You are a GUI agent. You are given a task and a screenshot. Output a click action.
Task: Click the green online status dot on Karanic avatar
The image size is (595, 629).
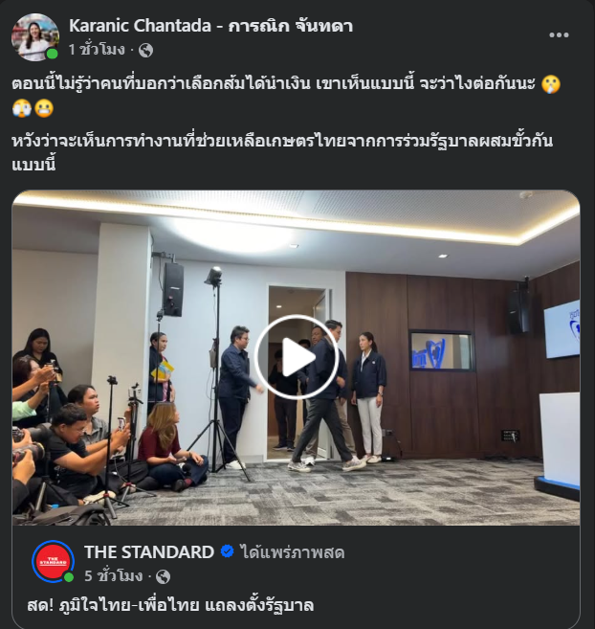[x=52, y=54]
